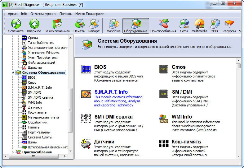Image resolution: width=244 pixels, height=168 pixels.
Task: Select Учет Потребителя in the tree
Action: [x=43, y=58]
